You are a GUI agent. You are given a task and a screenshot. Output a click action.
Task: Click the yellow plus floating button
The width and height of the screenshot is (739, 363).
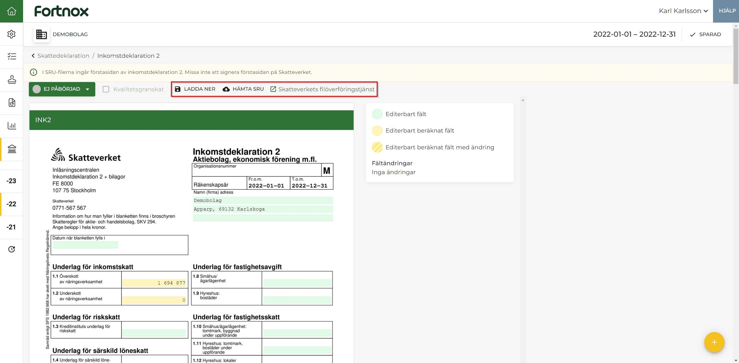[714, 342]
